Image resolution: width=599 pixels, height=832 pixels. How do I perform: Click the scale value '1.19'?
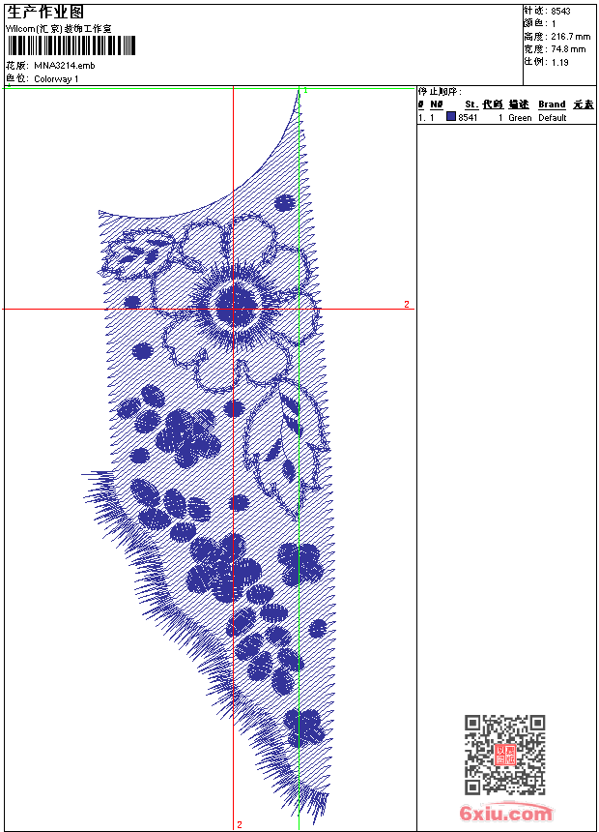559,62
